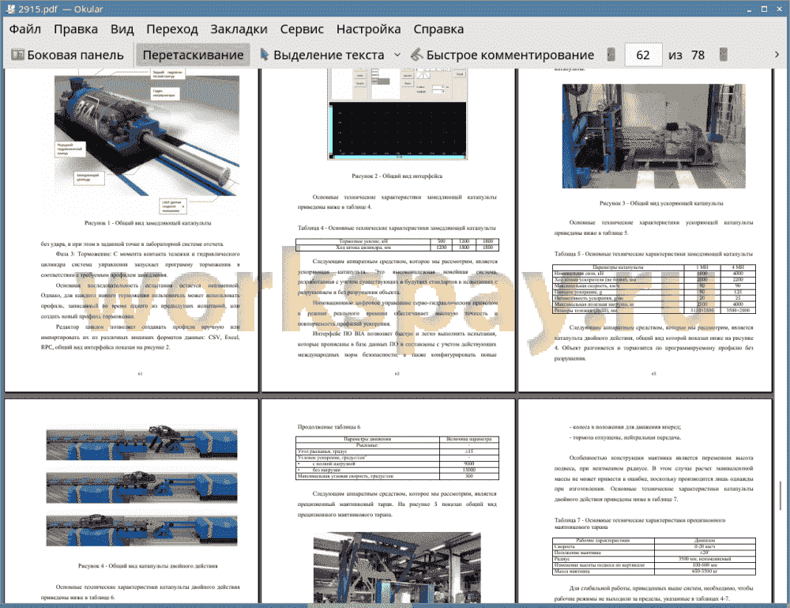Expand the toolbar overflow chevron
The width and height of the screenshot is (790, 608).
tap(777, 55)
